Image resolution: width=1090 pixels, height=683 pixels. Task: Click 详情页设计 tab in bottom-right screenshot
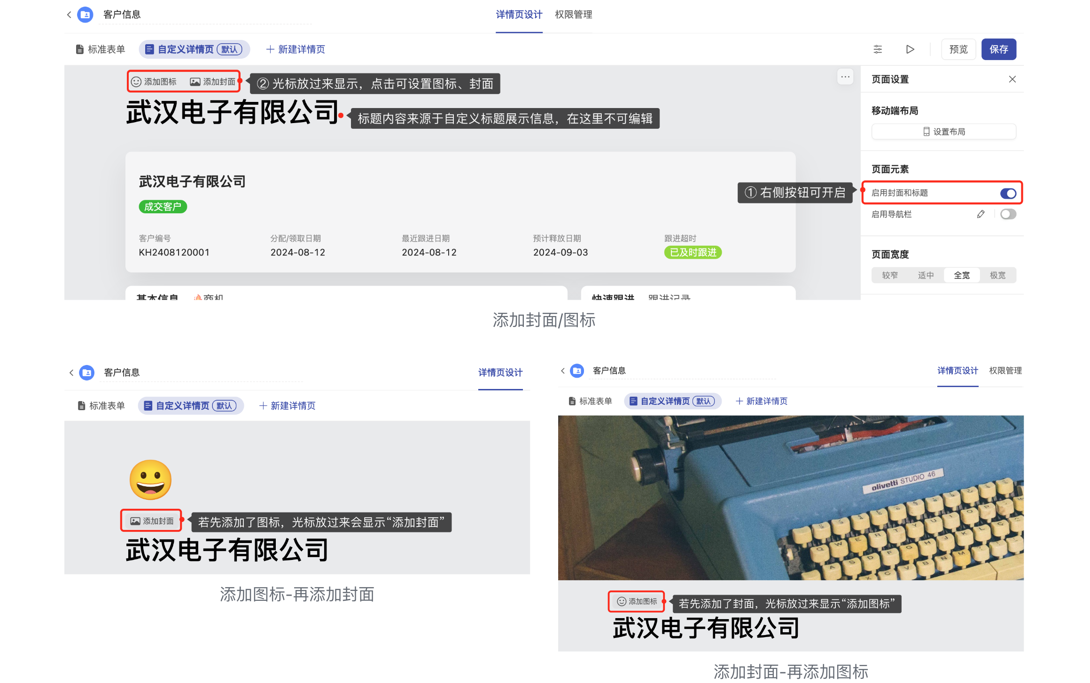click(x=958, y=371)
